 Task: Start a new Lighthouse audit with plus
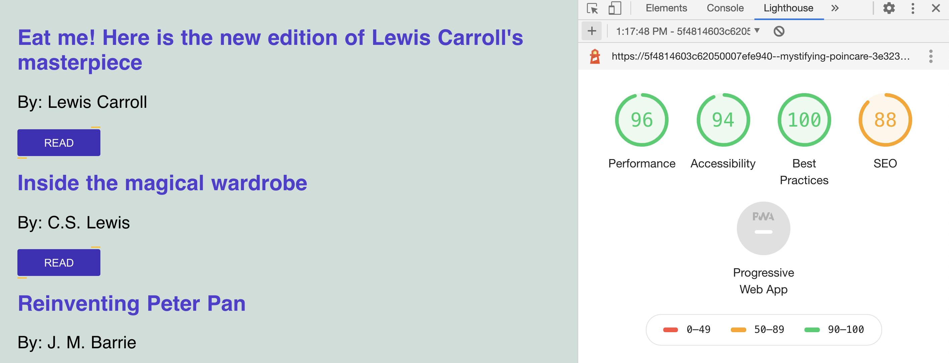click(x=592, y=31)
